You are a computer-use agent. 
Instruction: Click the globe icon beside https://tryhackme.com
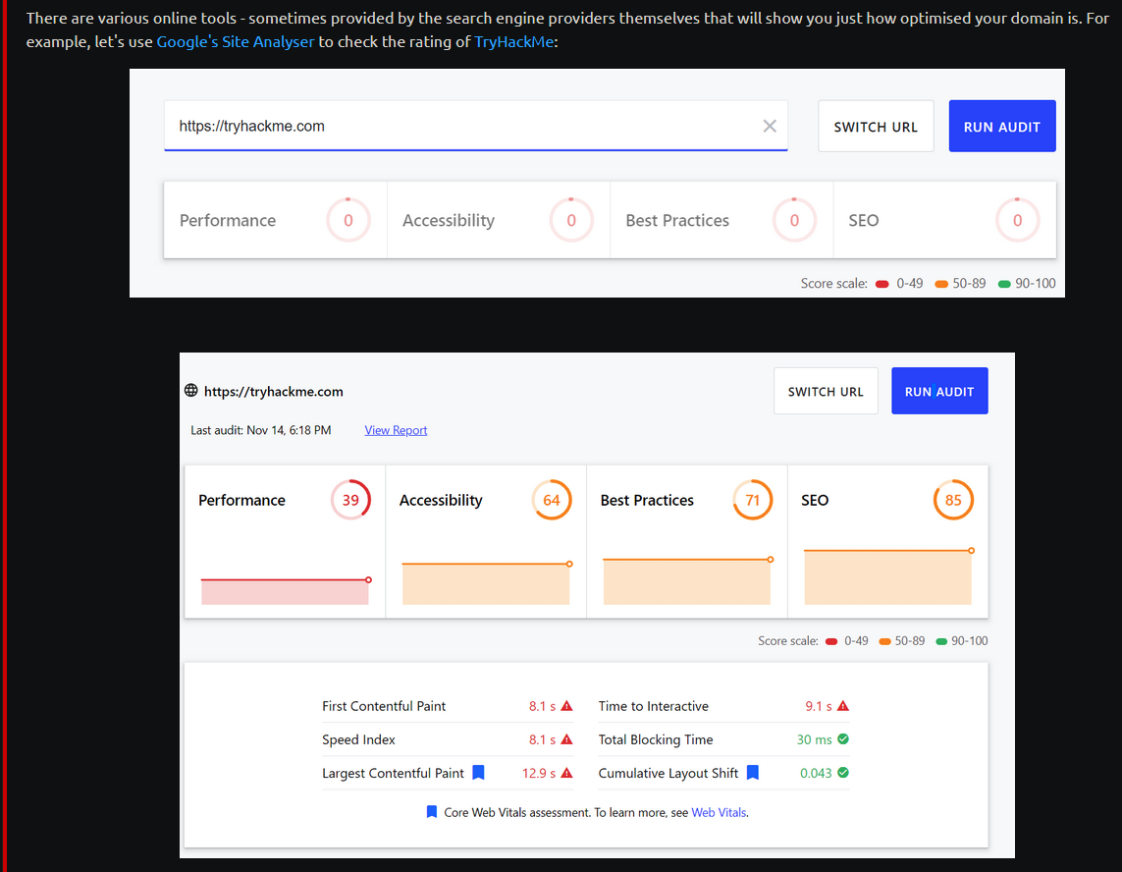191,391
